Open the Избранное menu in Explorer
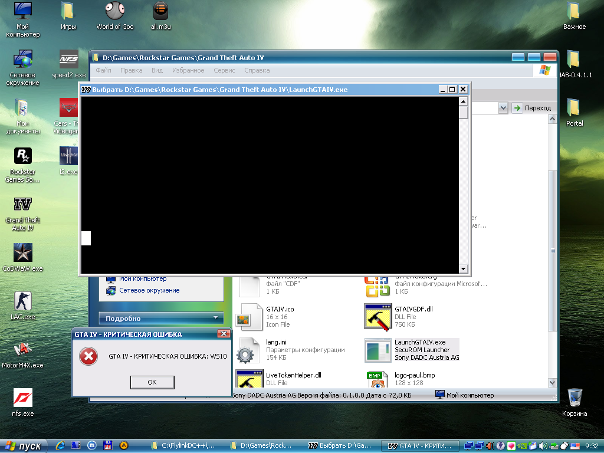This screenshot has width=604, height=453. click(x=188, y=70)
